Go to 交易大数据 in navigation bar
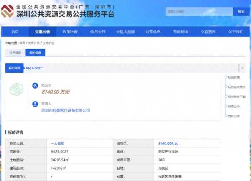The width and height of the screenshot is (251, 181). pos(125,32)
